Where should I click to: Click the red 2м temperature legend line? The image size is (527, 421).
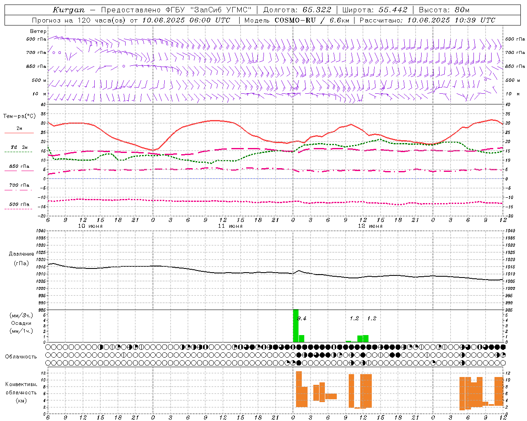pos(19,133)
